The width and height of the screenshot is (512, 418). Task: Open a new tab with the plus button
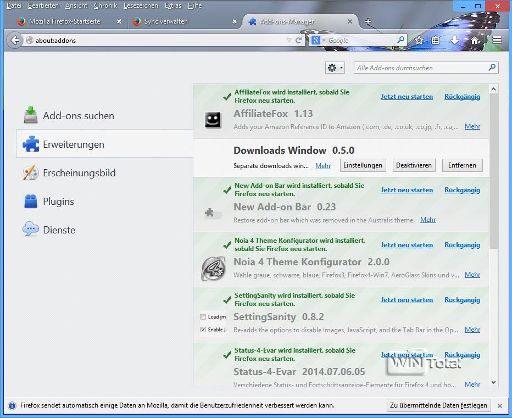(x=368, y=21)
